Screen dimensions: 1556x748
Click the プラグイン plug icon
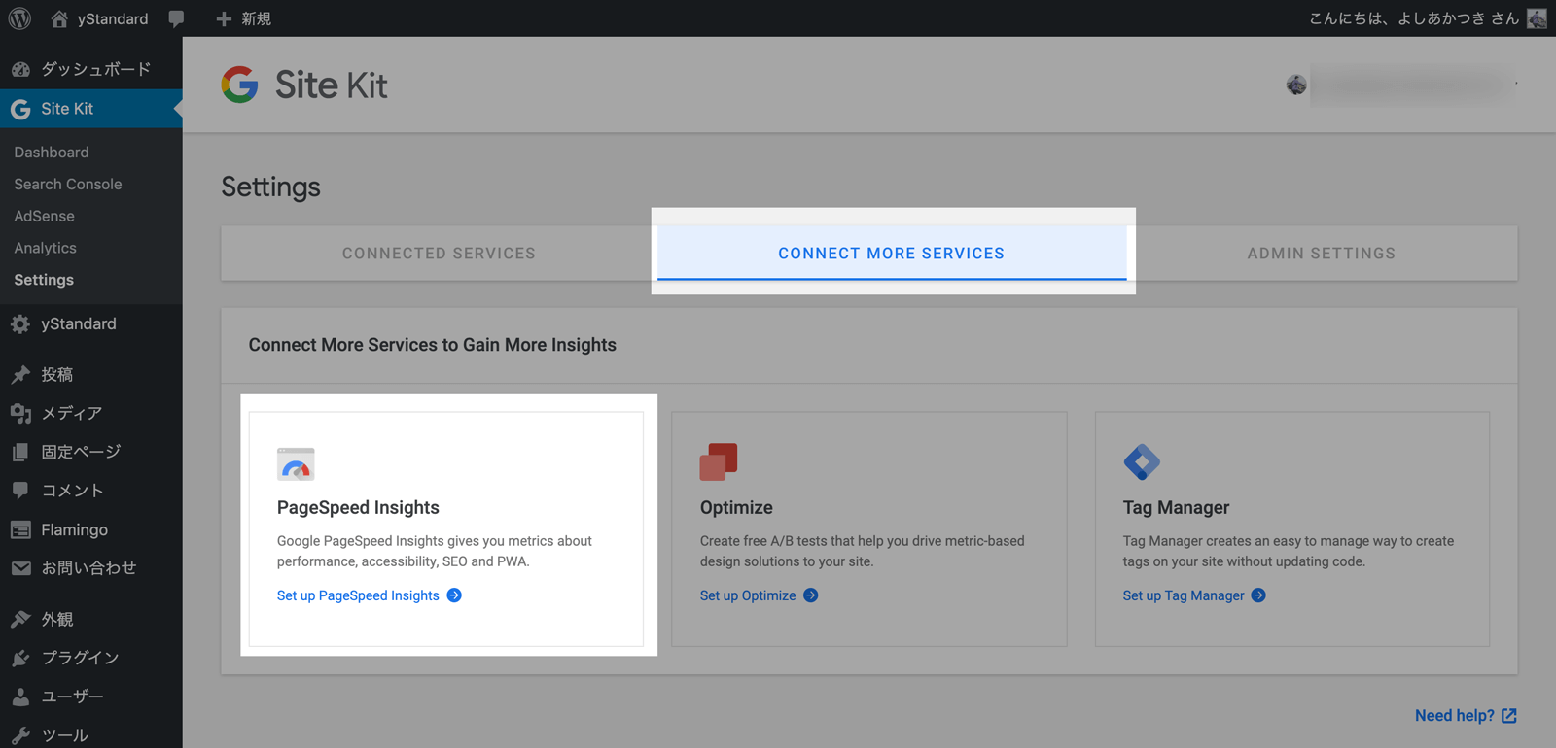[x=20, y=658]
